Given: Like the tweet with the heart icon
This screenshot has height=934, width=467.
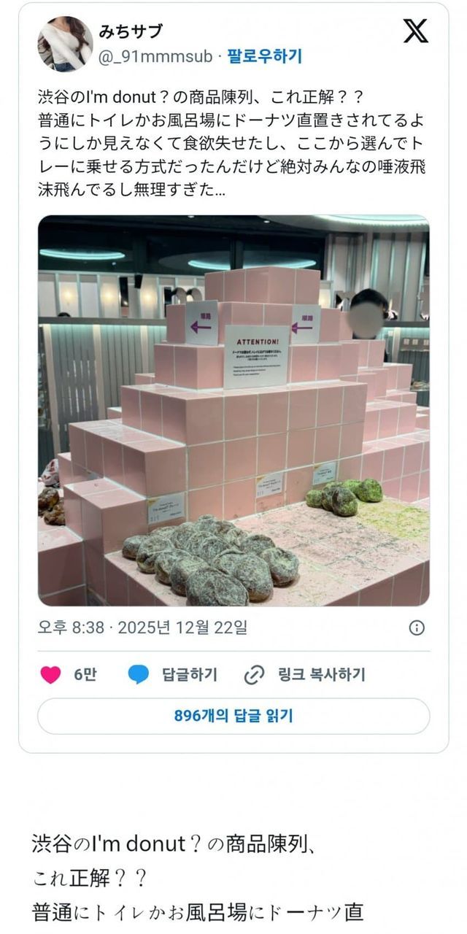Looking at the screenshot, I should tap(50, 675).
